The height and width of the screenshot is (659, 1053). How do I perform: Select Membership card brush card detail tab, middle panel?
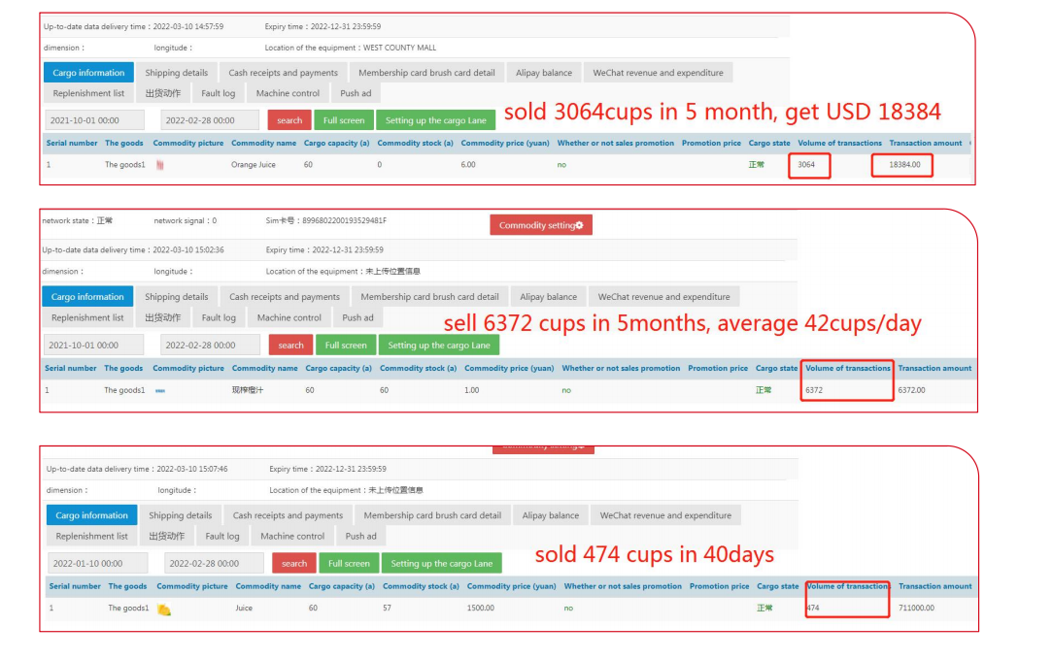[x=429, y=297]
